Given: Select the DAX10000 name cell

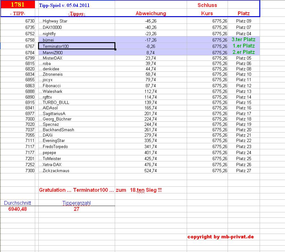Looking at the screenshot, I should tap(76, 28).
